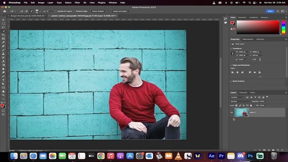This screenshot has width=288, height=162.
Task: Select the Eyedropper tool
Action: 3,42
